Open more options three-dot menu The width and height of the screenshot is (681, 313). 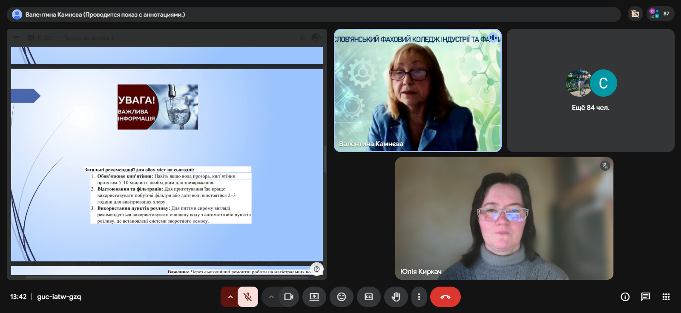tap(419, 297)
